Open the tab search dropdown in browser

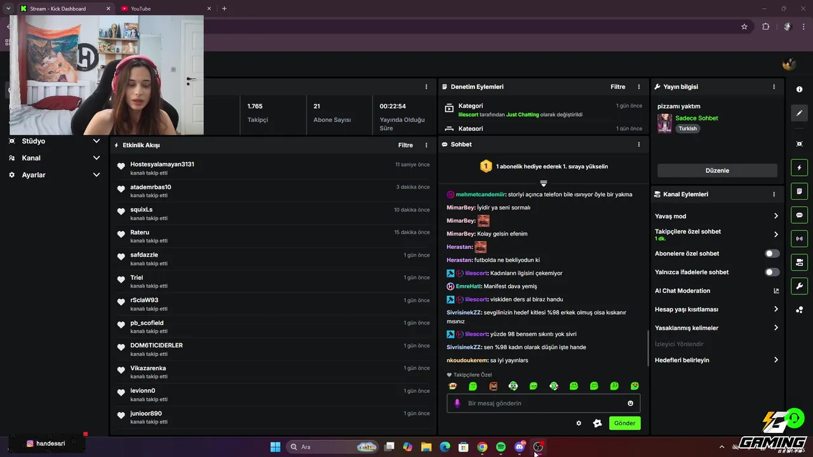tap(8, 8)
